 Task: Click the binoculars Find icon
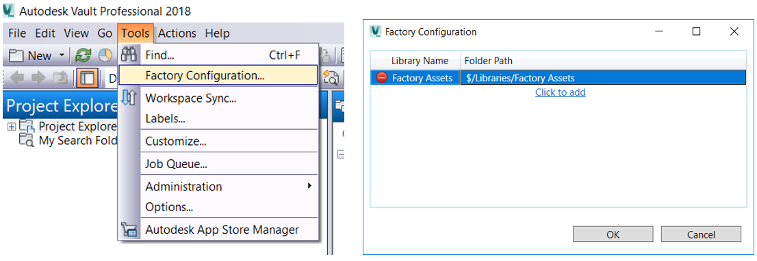click(129, 55)
